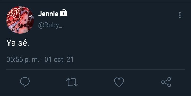
Task: Share the tweet using the share icon
Action: click(166, 82)
